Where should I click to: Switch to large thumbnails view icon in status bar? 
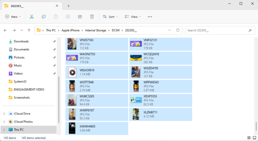tap(254, 138)
